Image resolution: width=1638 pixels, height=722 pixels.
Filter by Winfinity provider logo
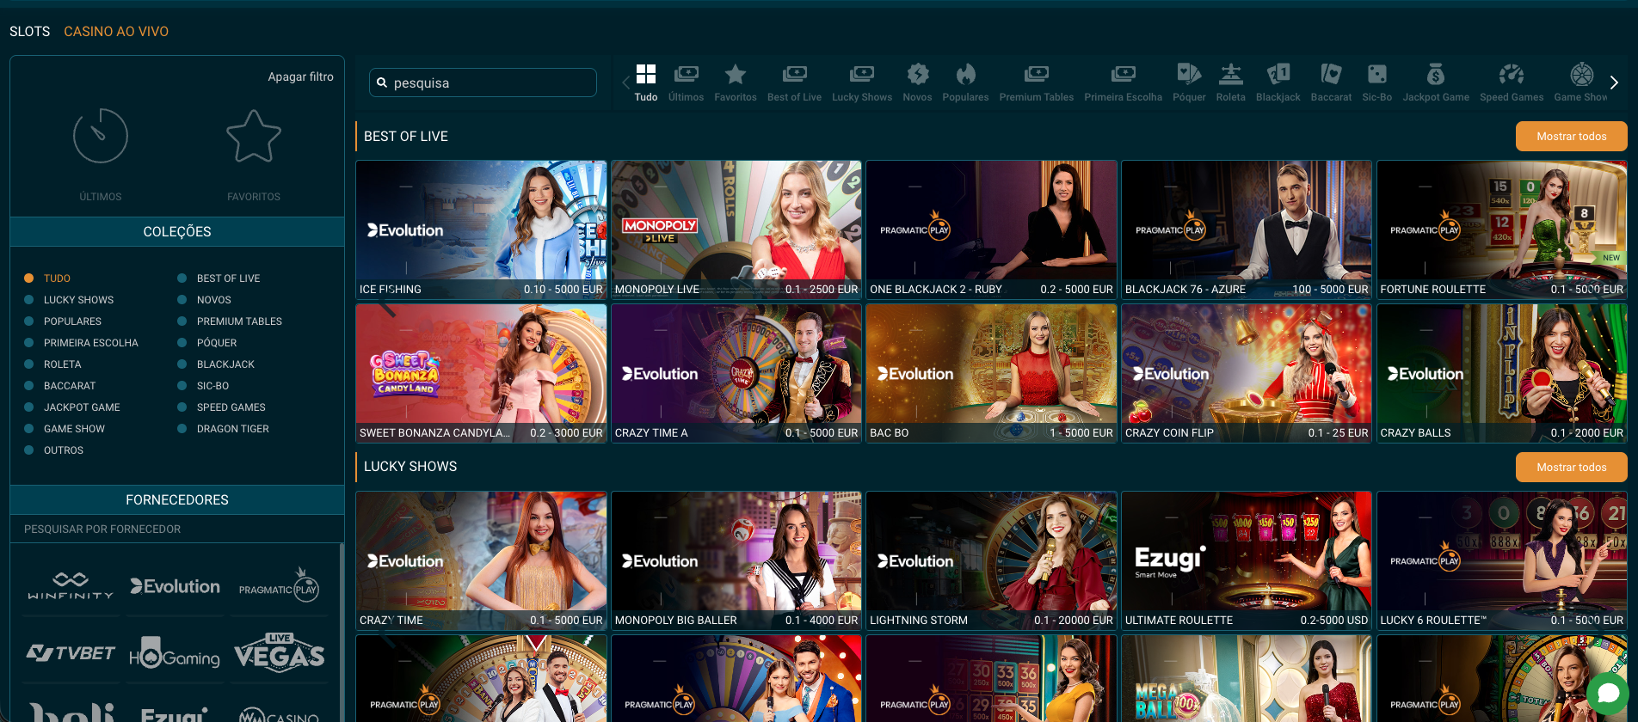[71, 586]
